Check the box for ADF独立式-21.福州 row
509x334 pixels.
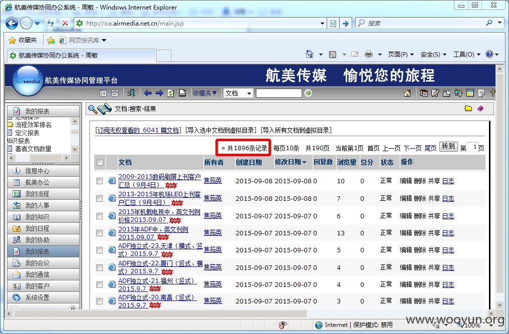pos(99,285)
